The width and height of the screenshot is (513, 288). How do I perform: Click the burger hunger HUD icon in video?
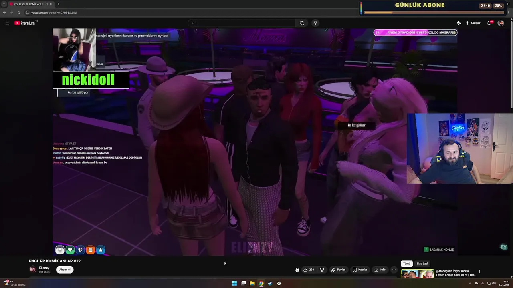(90, 250)
